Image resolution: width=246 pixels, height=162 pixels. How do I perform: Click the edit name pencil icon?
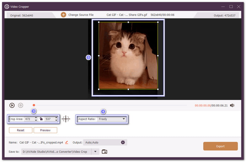67,142
